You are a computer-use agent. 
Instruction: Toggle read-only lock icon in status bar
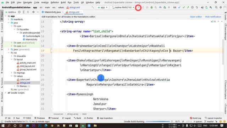(x=216, y=122)
